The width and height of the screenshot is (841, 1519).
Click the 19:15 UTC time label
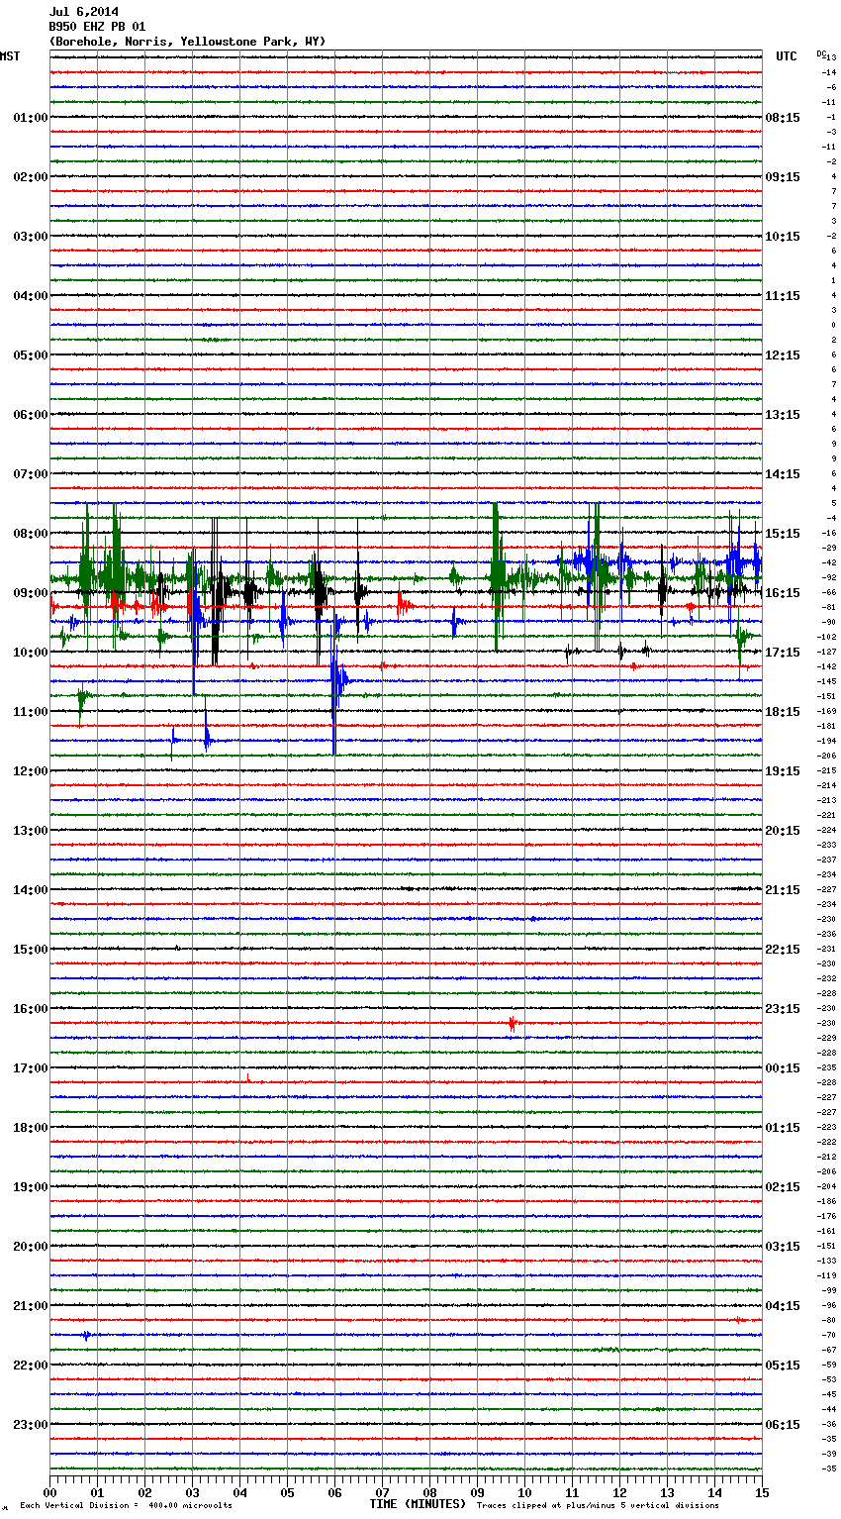783,771
